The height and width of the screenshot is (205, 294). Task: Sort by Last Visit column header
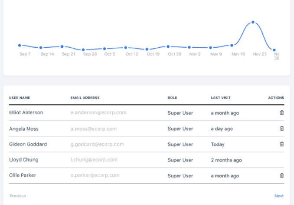[x=222, y=98]
